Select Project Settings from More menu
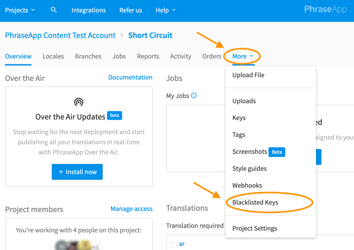354x250 pixels. 270,228
